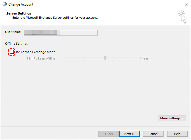191x140 pixels.
Task: Click the "Use Cached Exchange Mode" label text
Action: click(35, 52)
